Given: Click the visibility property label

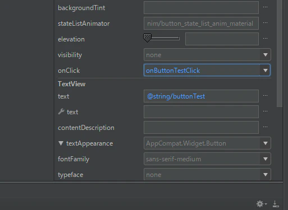Looking at the screenshot, I should (70, 55).
